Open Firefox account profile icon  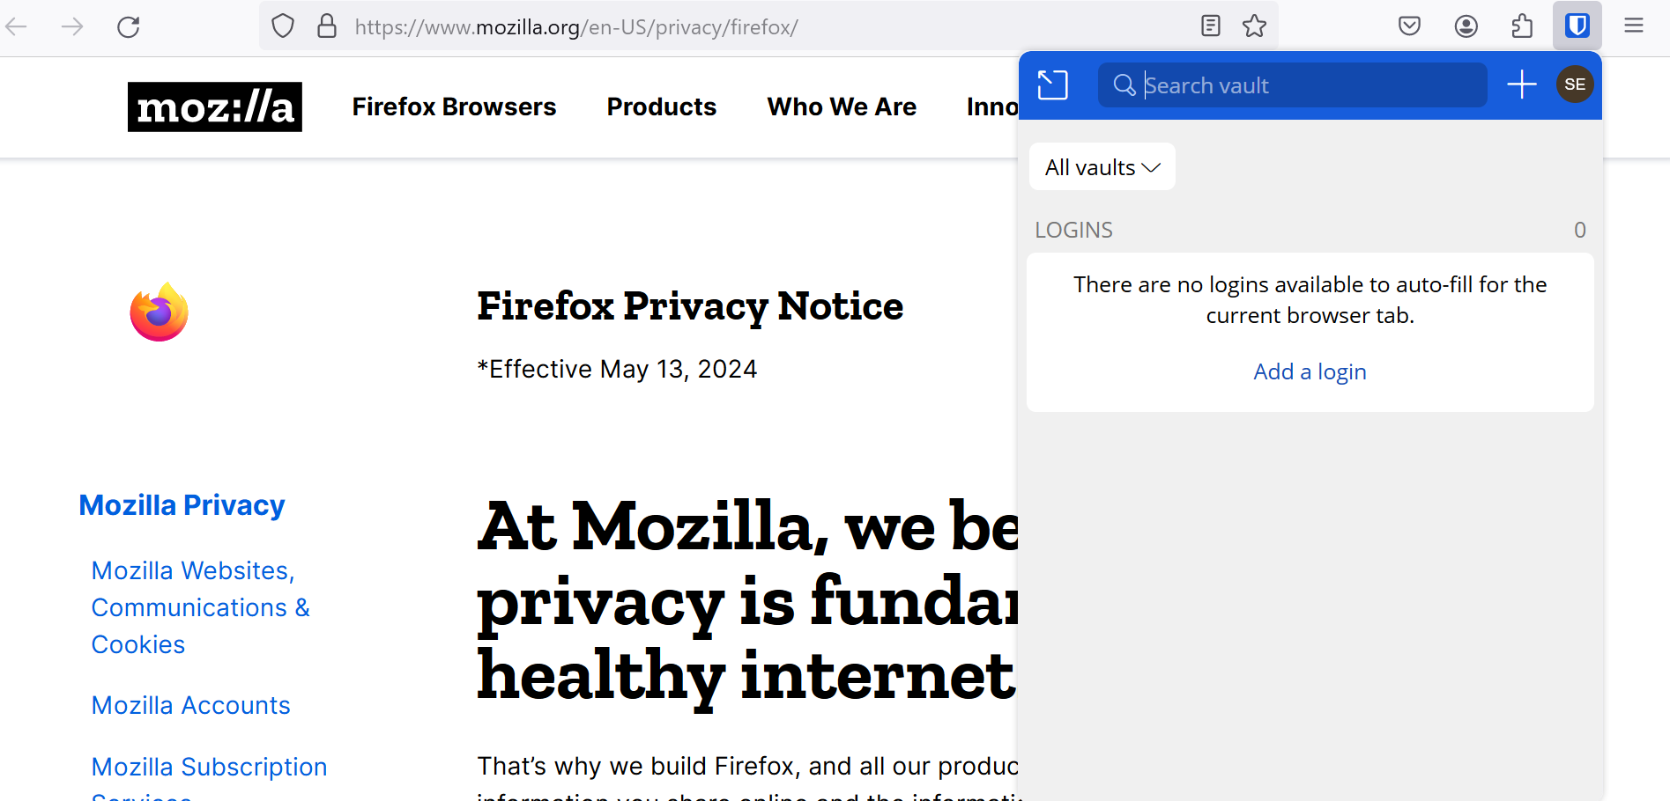[x=1466, y=26]
